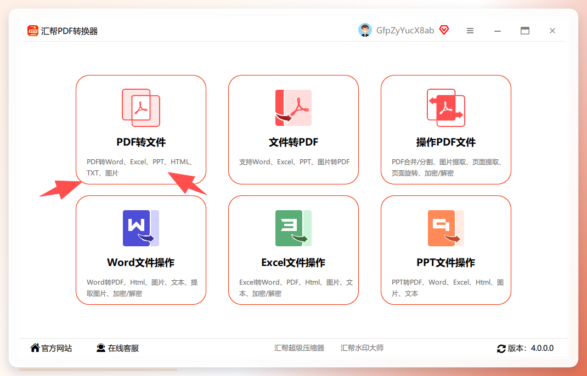
Task: Click the headset icon beside 在线客服
Action: [101, 348]
